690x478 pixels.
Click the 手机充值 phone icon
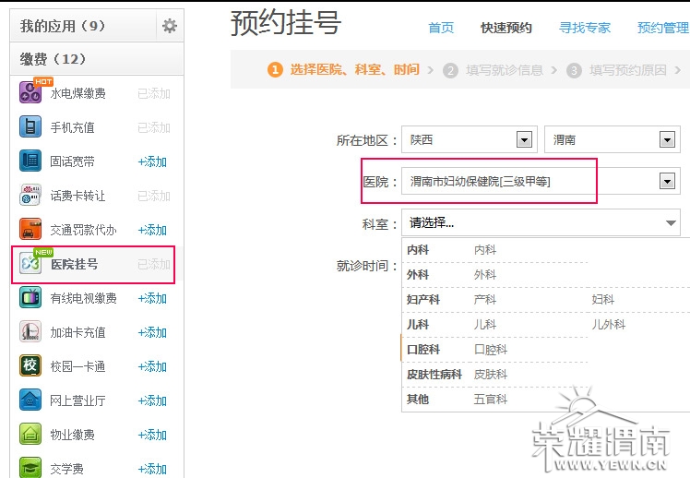click(x=30, y=127)
